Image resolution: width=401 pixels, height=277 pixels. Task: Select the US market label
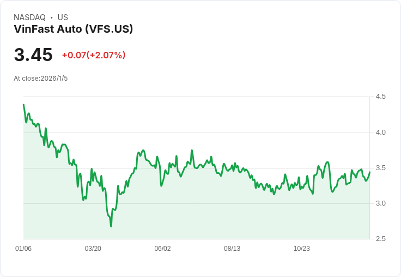point(63,17)
